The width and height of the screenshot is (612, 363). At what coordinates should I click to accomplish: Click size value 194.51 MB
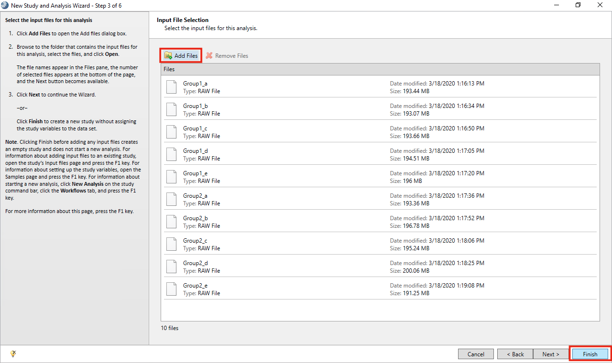pyautogui.click(x=416, y=159)
